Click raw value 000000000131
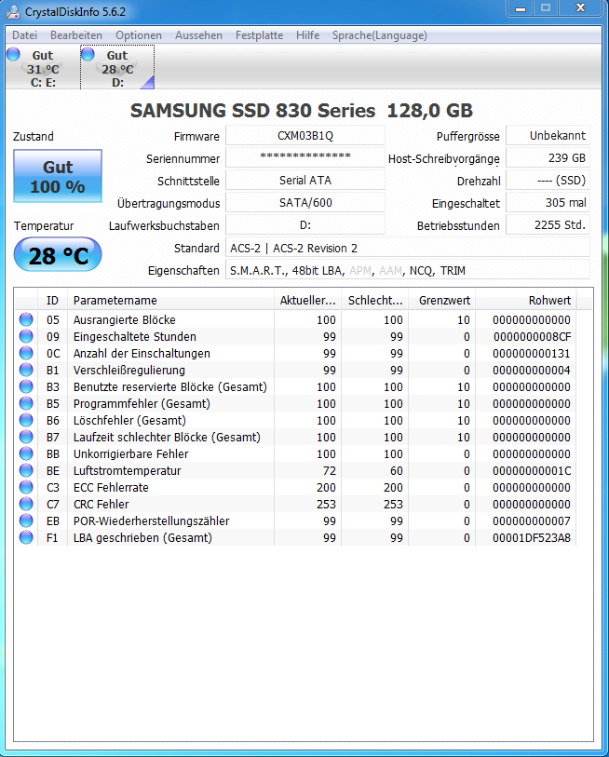Image resolution: width=609 pixels, height=757 pixels. pyautogui.click(x=532, y=354)
